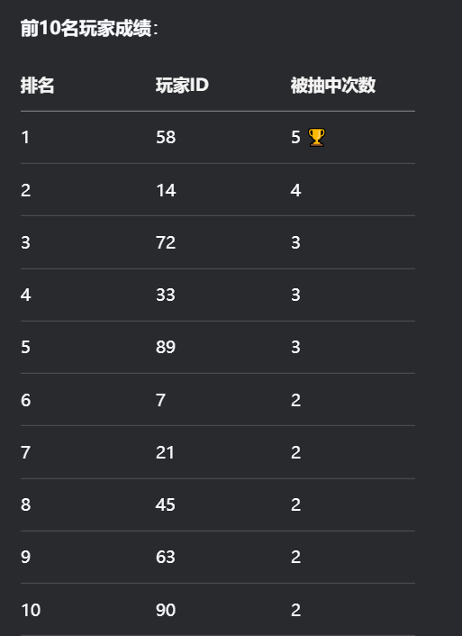Click the draw count 5 beside trophy
The height and width of the screenshot is (636, 462).
[295, 137]
